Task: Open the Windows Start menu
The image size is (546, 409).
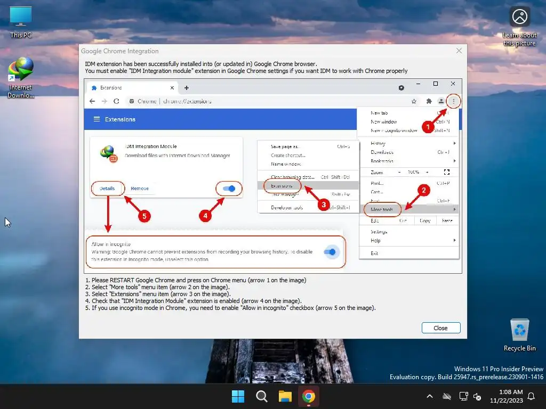Action: pyautogui.click(x=238, y=396)
